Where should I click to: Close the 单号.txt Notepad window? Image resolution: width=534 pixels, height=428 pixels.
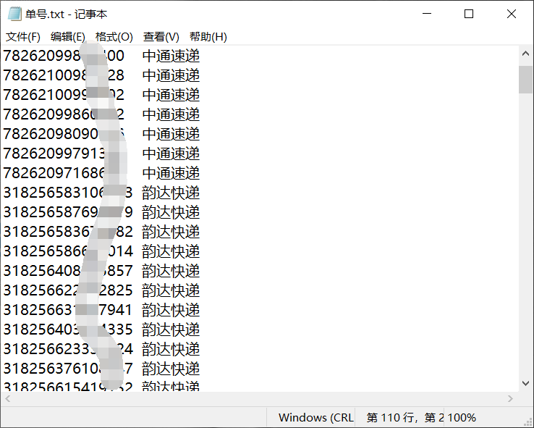[x=512, y=14]
